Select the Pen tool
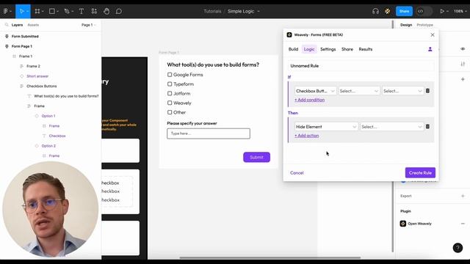 point(67,11)
